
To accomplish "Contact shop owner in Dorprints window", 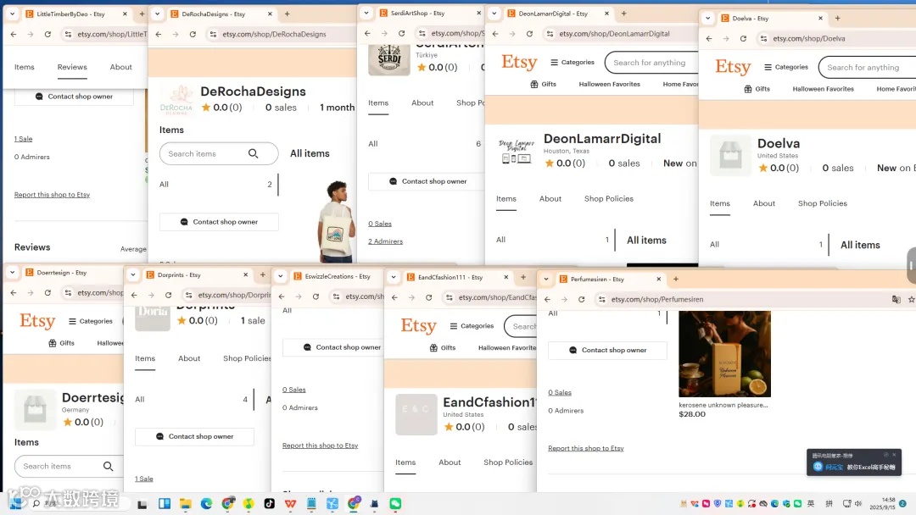I will click(194, 436).
